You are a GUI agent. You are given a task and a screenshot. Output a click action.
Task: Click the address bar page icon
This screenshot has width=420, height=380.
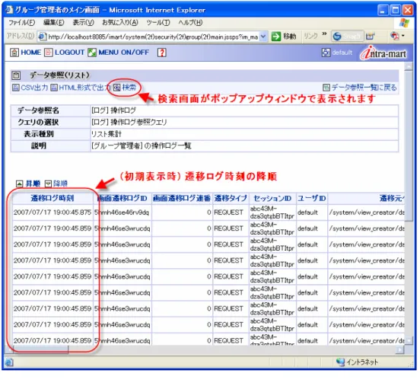(43, 37)
